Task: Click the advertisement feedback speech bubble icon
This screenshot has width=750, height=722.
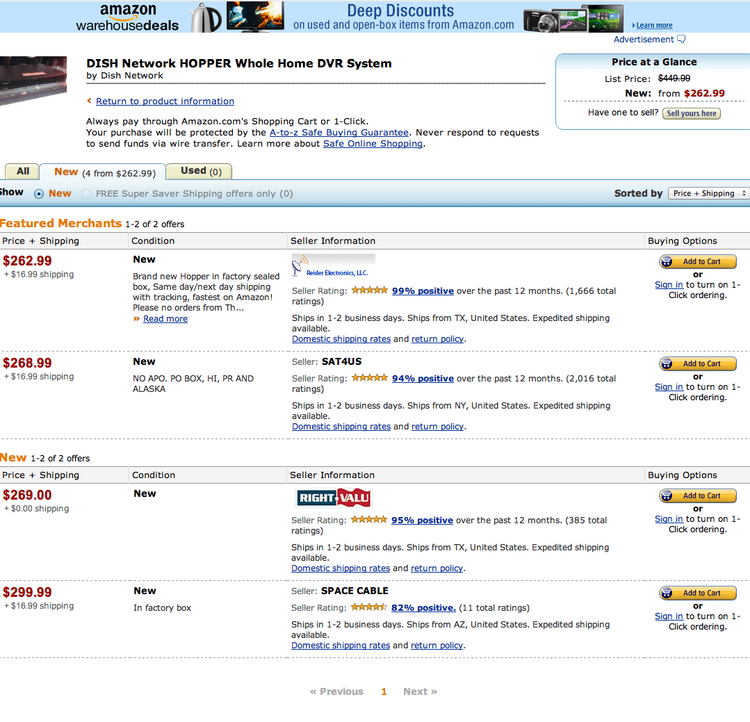Action: (x=681, y=40)
